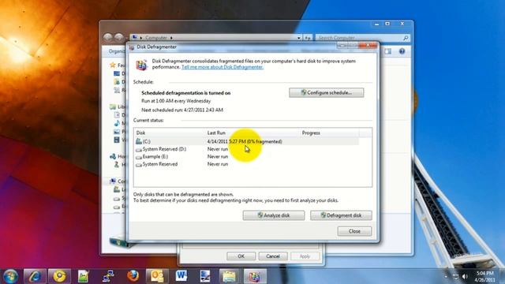Screen dimensions: 505x284
Task: Select System Reserved row without drive letter
Action: 247,164
